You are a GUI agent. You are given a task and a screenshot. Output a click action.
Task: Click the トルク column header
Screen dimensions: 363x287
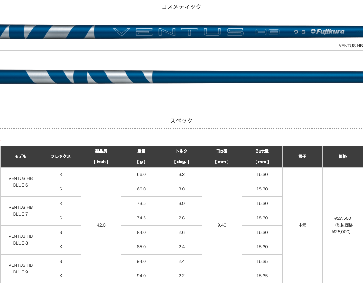(181, 151)
